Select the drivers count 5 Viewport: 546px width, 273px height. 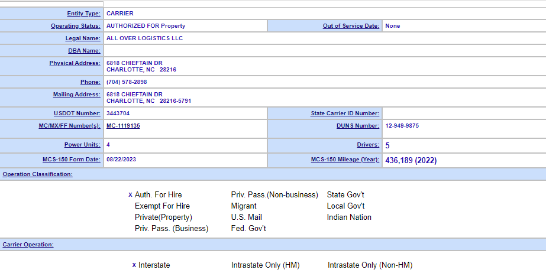[x=387, y=146]
